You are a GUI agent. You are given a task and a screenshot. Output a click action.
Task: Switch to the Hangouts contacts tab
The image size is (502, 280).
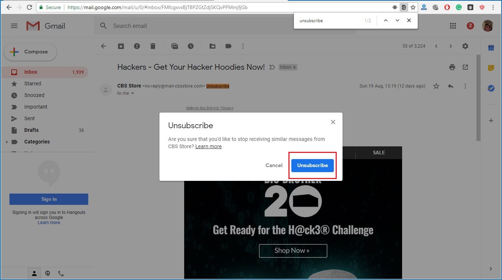[34, 273]
